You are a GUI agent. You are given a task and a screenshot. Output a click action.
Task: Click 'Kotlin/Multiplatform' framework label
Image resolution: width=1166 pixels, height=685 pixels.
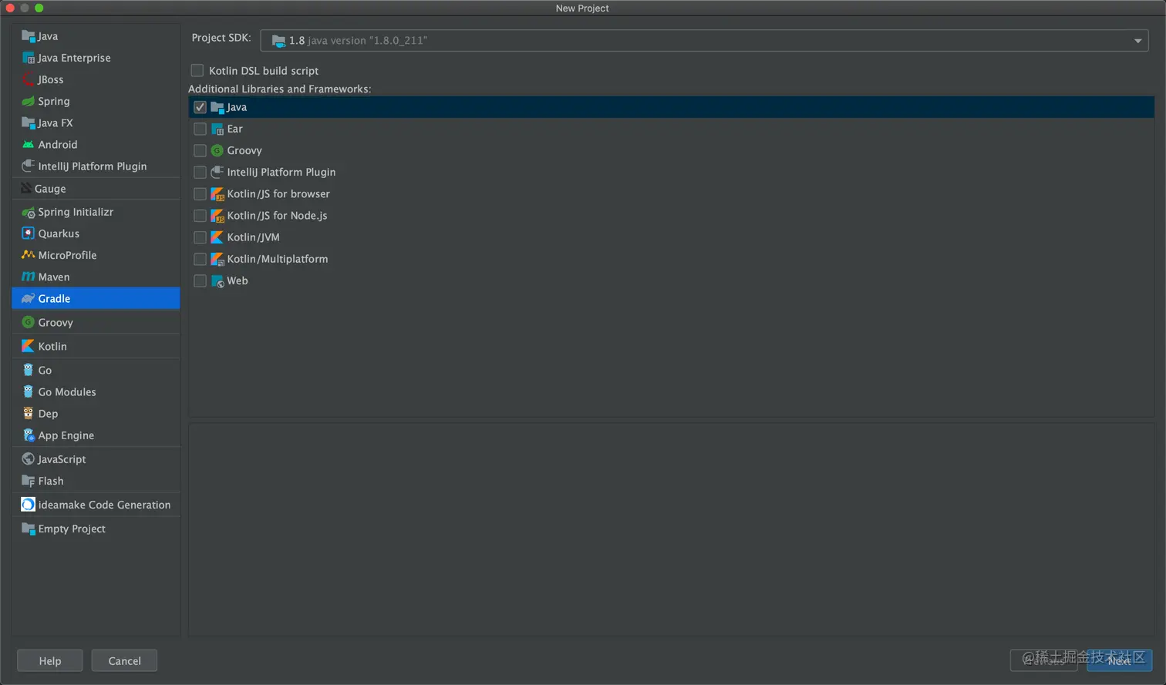point(278,259)
